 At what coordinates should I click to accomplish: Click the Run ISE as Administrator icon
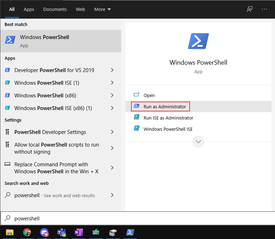(x=137, y=117)
